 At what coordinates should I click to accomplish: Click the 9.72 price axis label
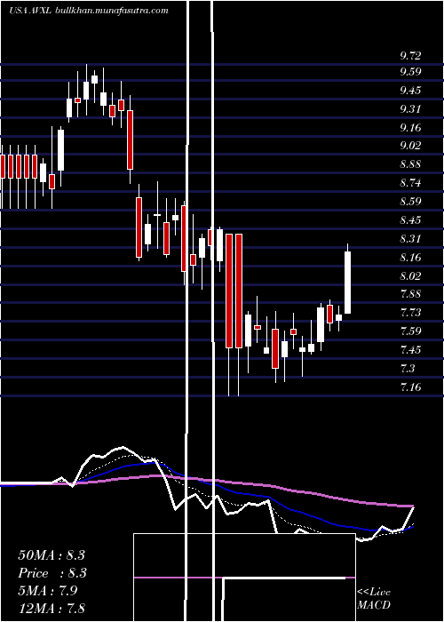[x=410, y=55]
